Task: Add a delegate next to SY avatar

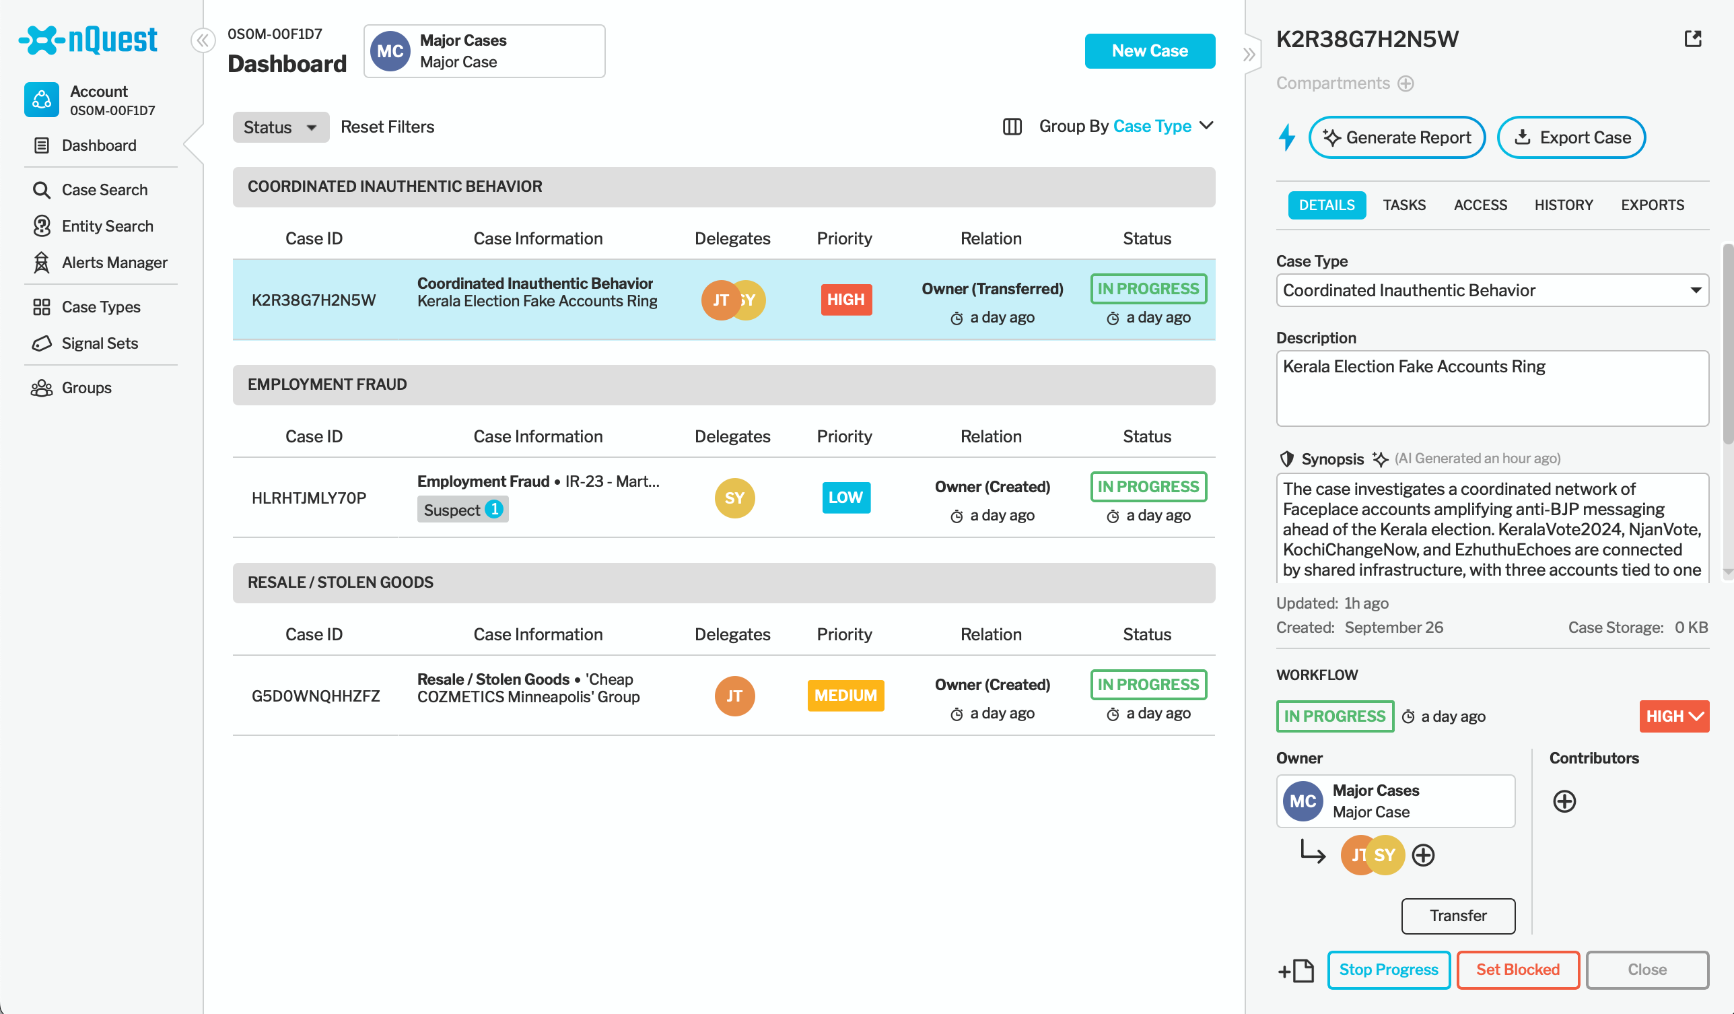Action: pyautogui.click(x=1423, y=855)
